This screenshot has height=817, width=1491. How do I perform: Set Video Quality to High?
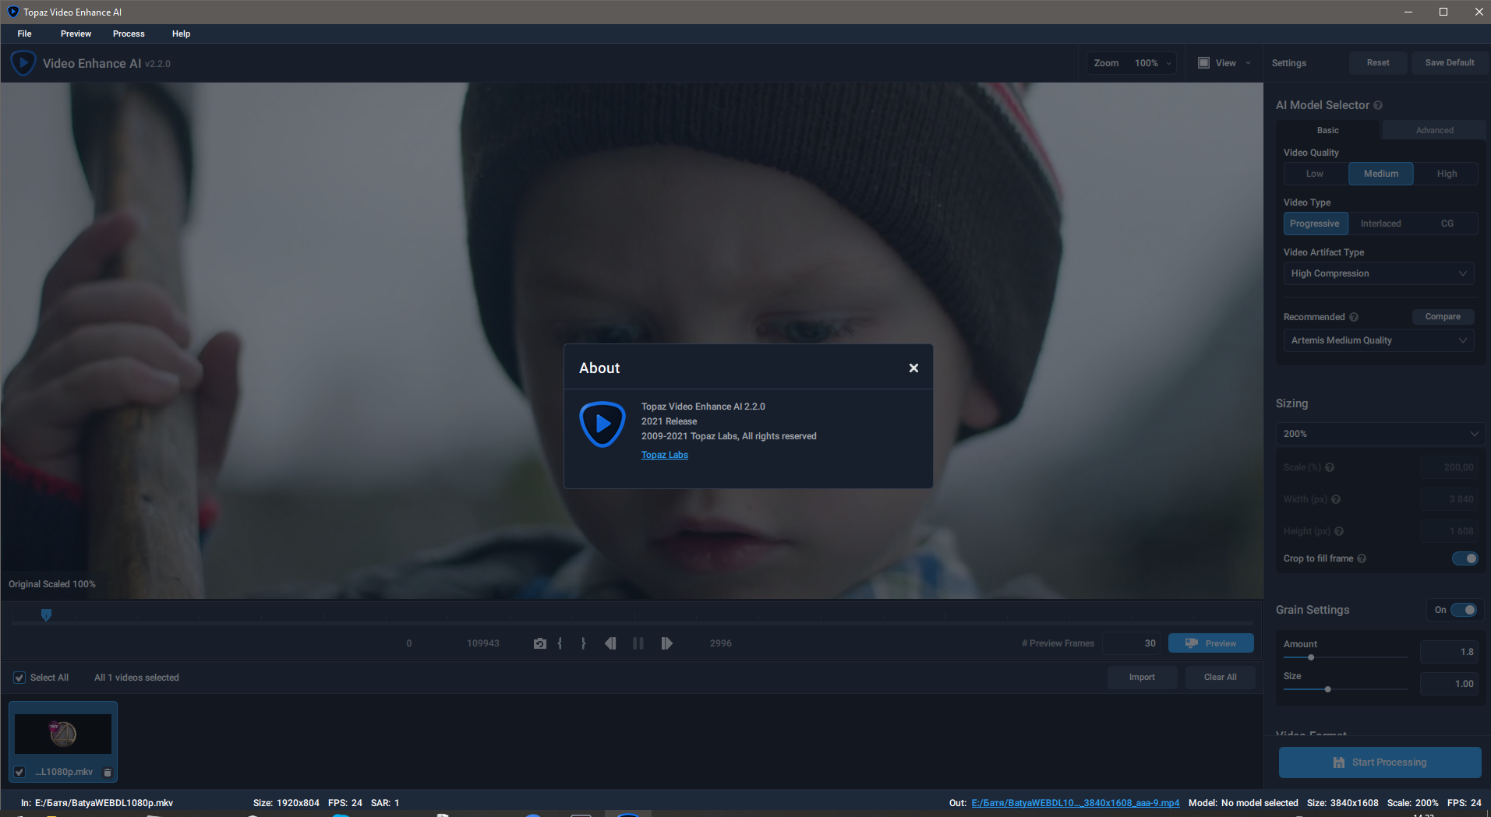(x=1447, y=174)
